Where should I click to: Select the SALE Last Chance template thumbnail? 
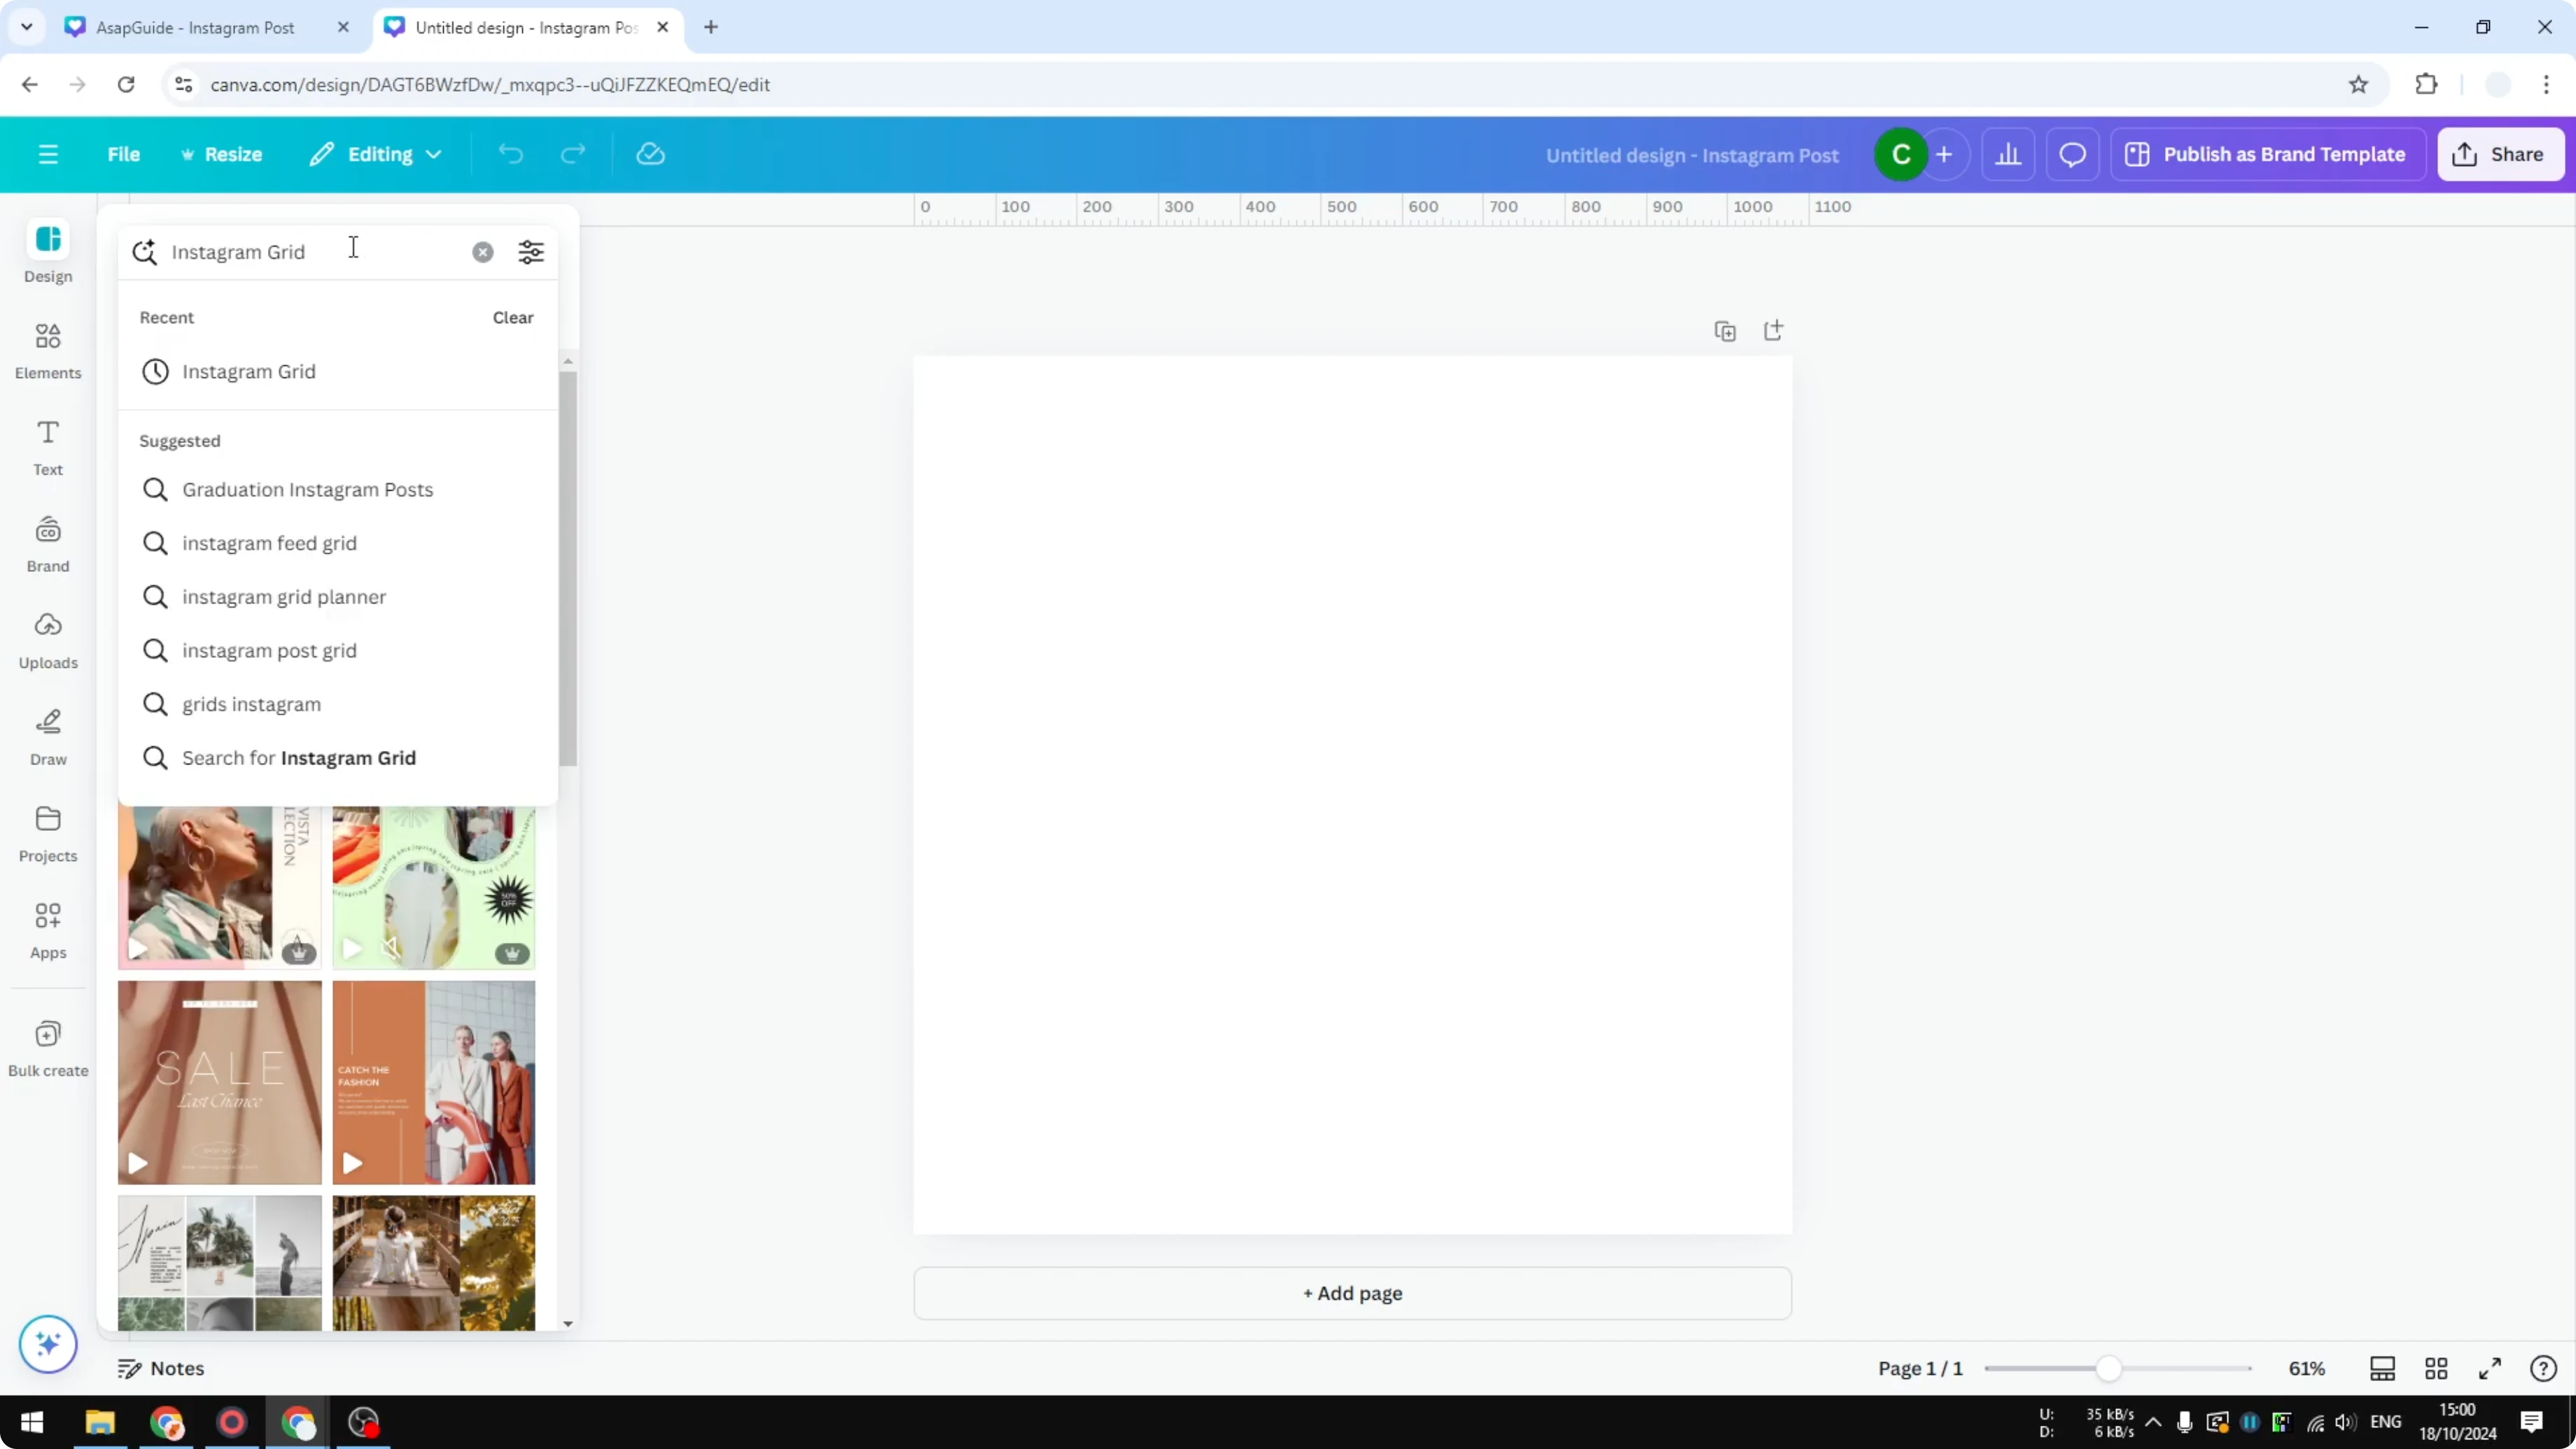(219, 1082)
